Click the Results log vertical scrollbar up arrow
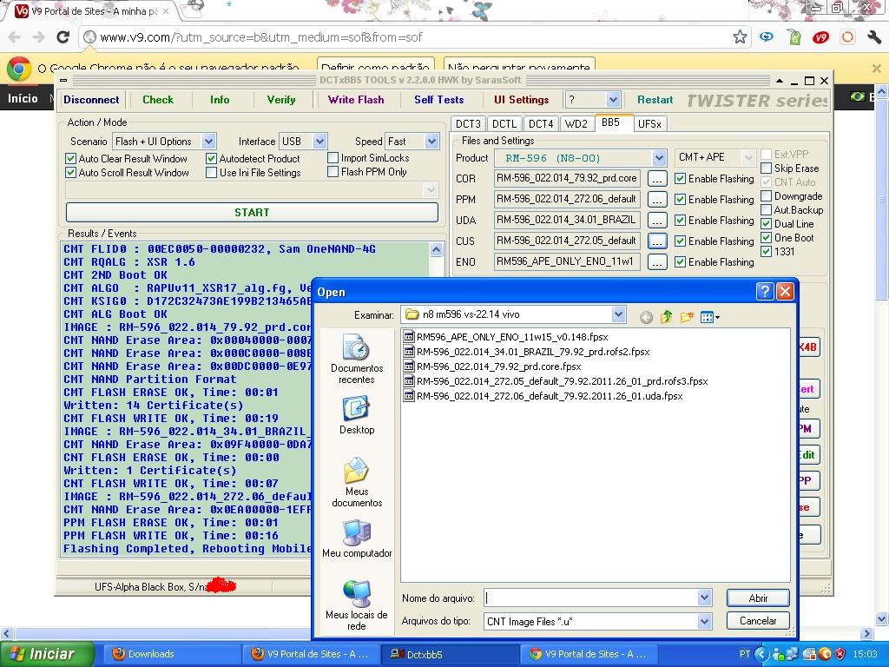 click(x=436, y=249)
